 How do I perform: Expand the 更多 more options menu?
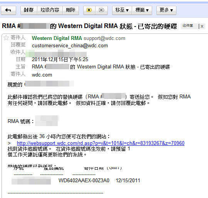(x=166, y=10)
